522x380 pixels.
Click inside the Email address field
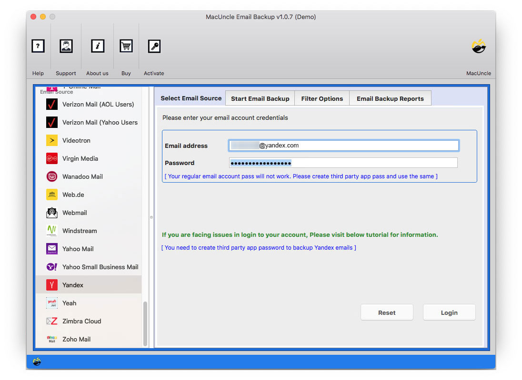[343, 145]
